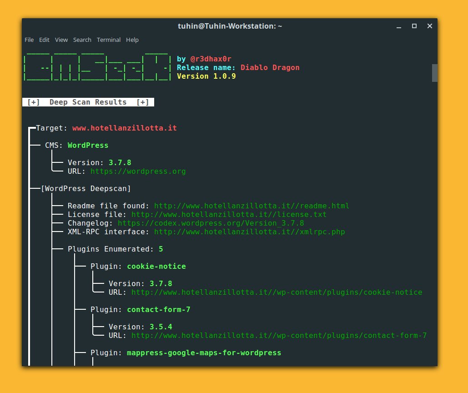Click the Diablo Dragon release name
The height and width of the screenshot is (393, 468).
(x=270, y=67)
